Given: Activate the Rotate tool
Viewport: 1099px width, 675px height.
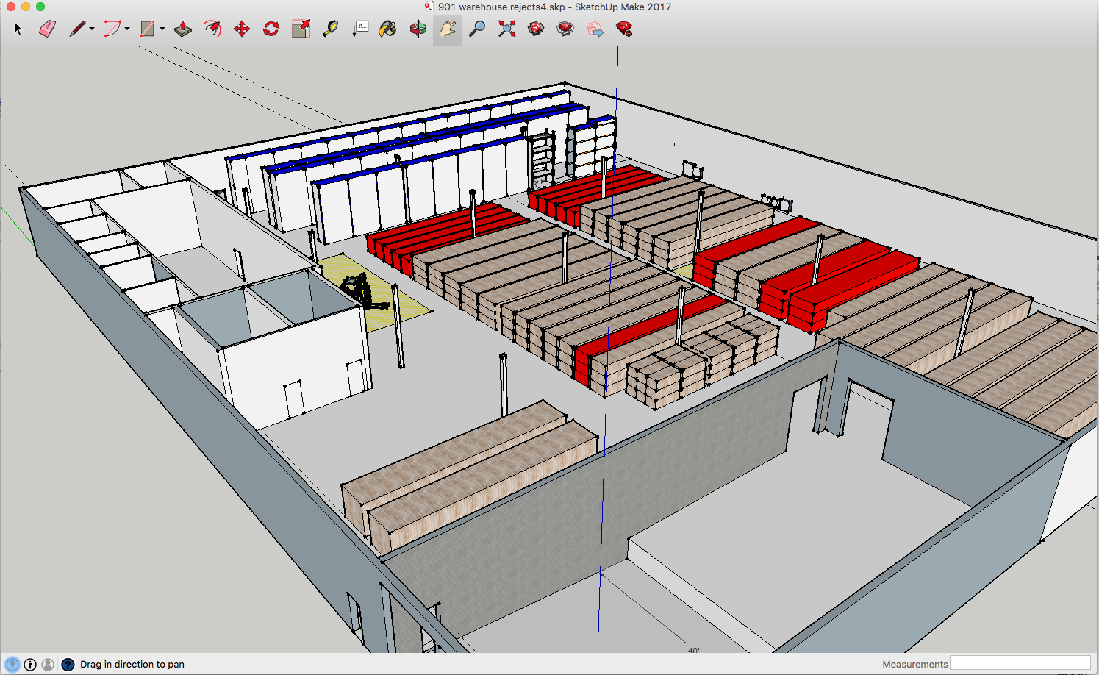Looking at the screenshot, I should point(271,29).
